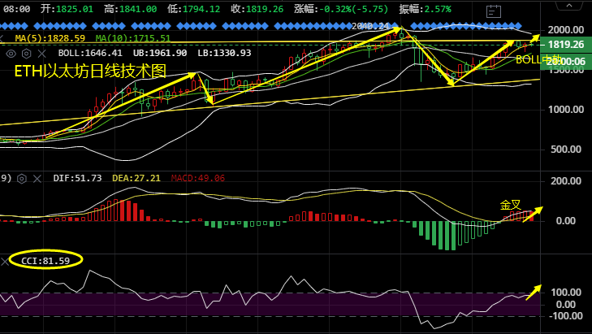The height and width of the screenshot is (334, 592).
Task: Close the CCI indicator panel
Action: click(x=6, y=261)
